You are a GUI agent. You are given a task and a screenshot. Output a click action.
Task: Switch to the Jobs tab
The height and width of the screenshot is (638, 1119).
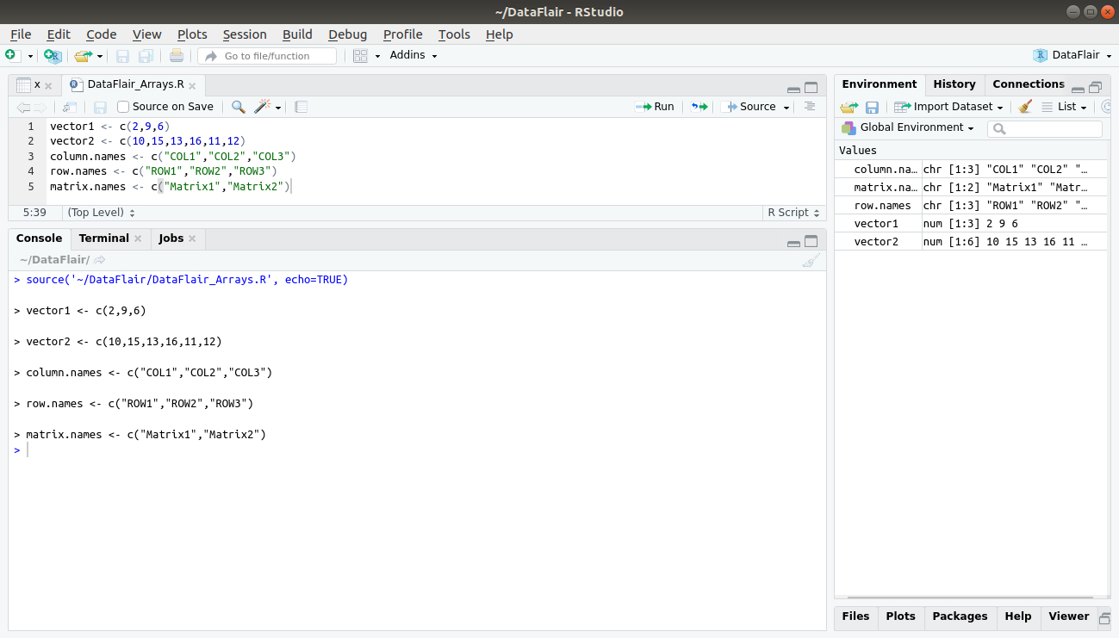(171, 238)
